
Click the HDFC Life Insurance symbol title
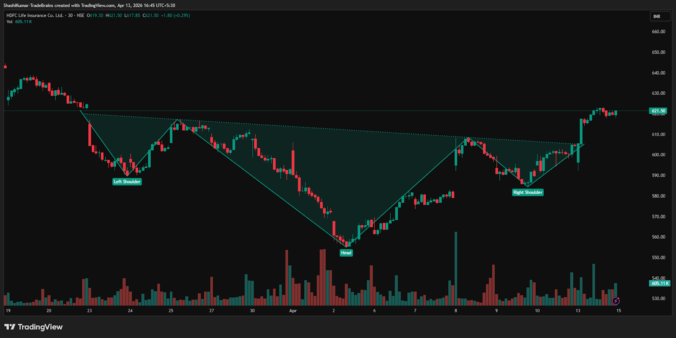click(35, 15)
